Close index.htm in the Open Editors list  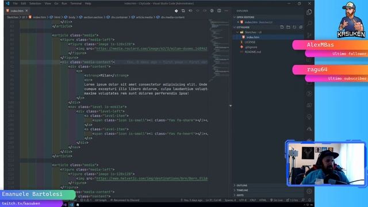(x=238, y=22)
